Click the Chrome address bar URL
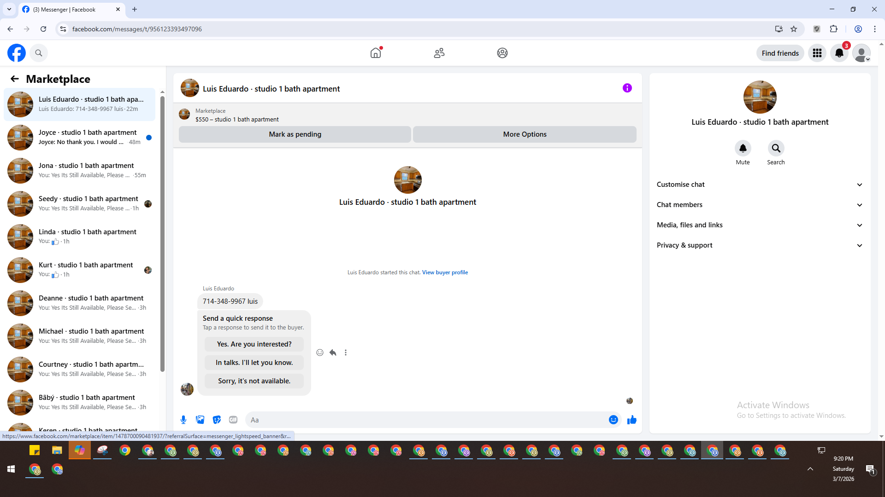The image size is (885, 497). tap(137, 29)
